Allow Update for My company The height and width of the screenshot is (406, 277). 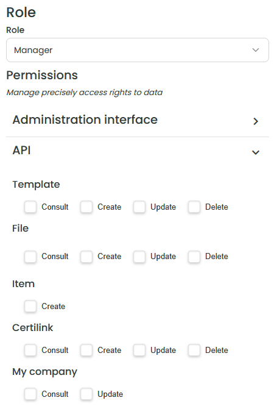(86, 394)
